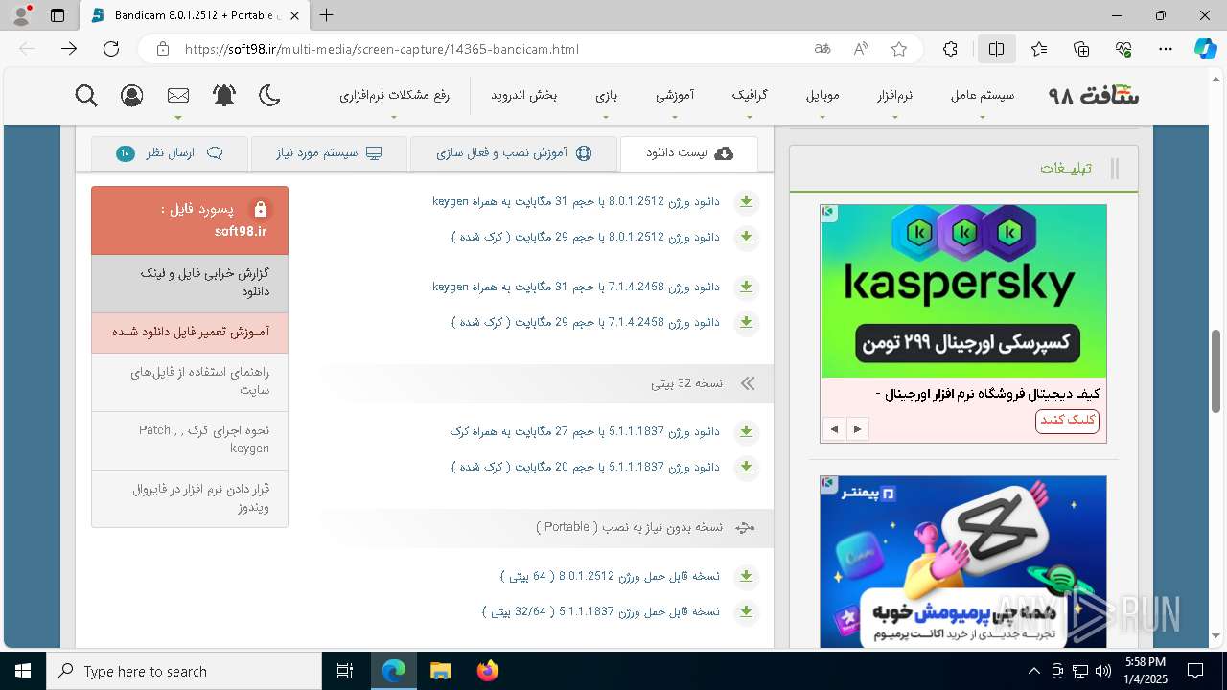This screenshot has width=1227, height=690.
Task: Open report broken file and link option
Action: 190,284
